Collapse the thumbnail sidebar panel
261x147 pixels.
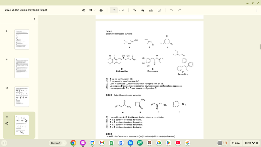click(x=34, y=19)
